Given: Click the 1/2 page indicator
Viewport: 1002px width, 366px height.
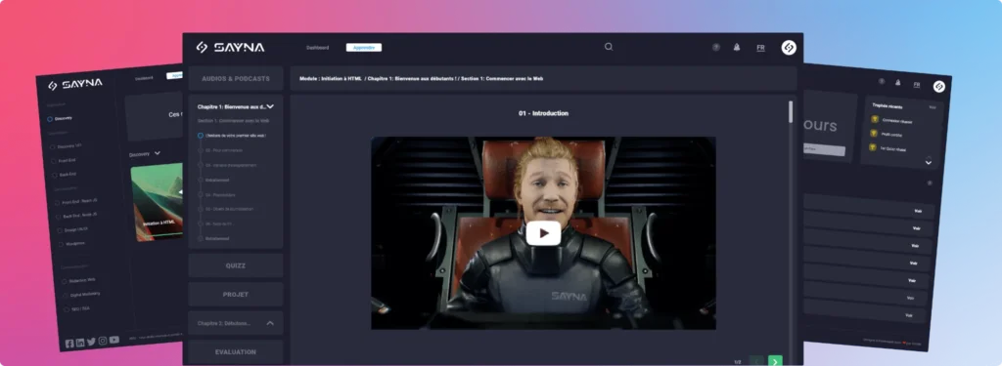Looking at the screenshot, I should pyautogui.click(x=738, y=362).
